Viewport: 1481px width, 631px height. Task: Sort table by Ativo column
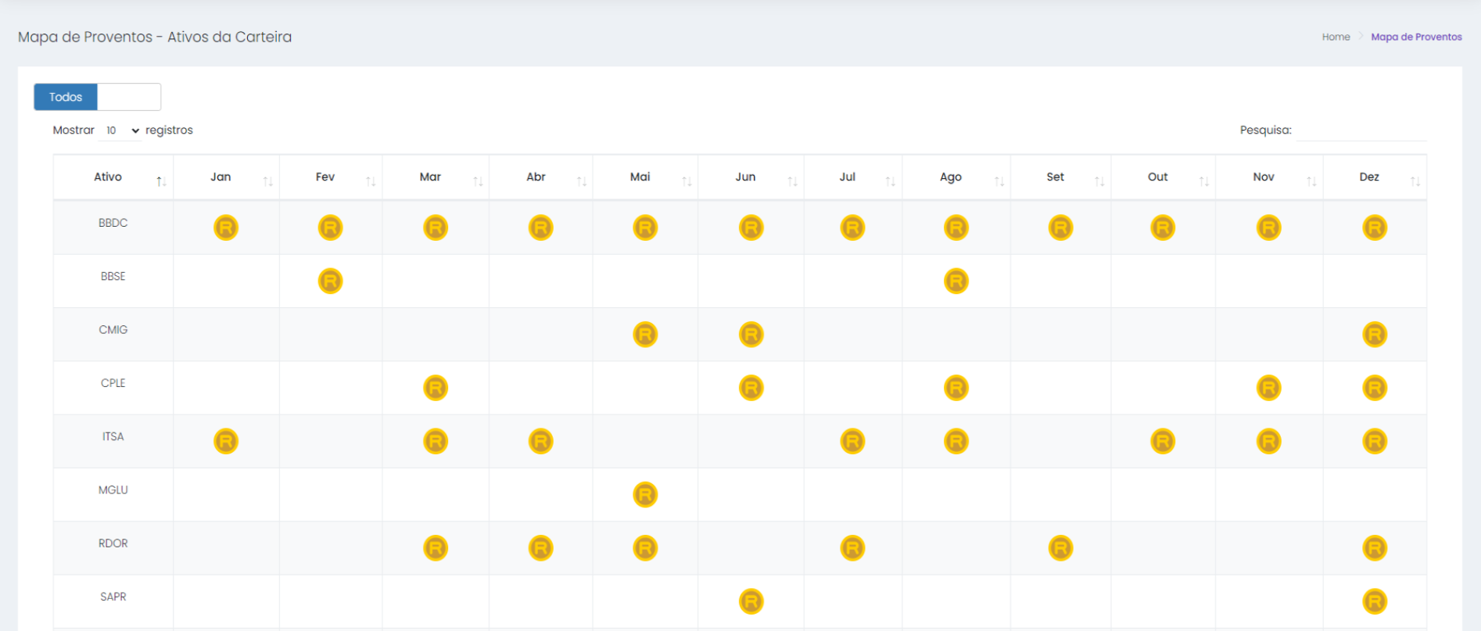click(x=113, y=177)
